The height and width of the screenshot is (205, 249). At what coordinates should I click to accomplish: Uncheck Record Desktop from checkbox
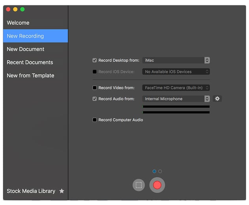94,60
